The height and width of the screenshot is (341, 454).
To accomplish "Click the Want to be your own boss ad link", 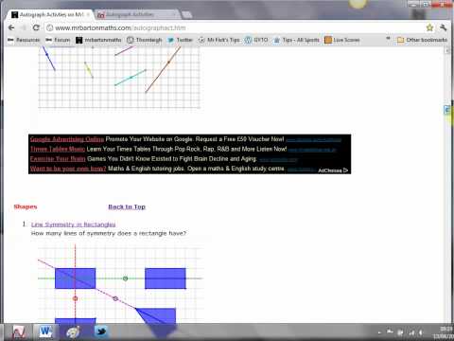I will 68,169.
